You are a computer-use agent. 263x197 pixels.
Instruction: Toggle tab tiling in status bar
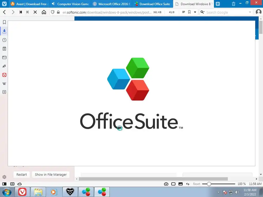12,184
